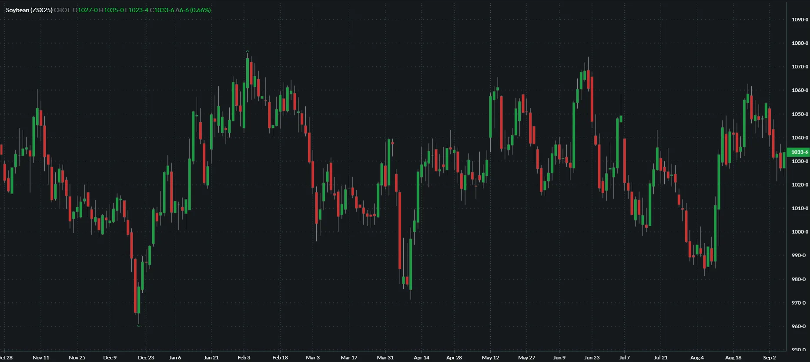Viewport: 810px width, 362px height.
Task: Click the 1090-0 price axis label
Action: pyautogui.click(x=800, y=20)
